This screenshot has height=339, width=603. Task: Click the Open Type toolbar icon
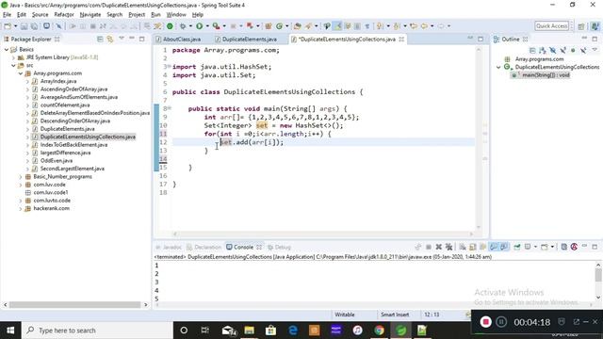[298, 26]
